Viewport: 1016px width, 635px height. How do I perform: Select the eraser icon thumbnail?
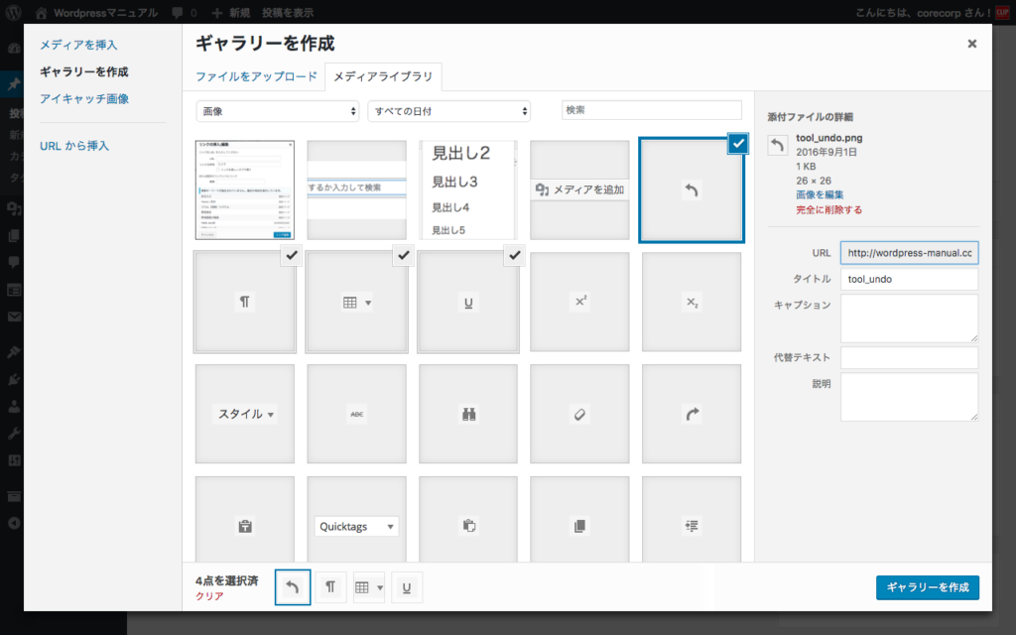click(579, 414)
